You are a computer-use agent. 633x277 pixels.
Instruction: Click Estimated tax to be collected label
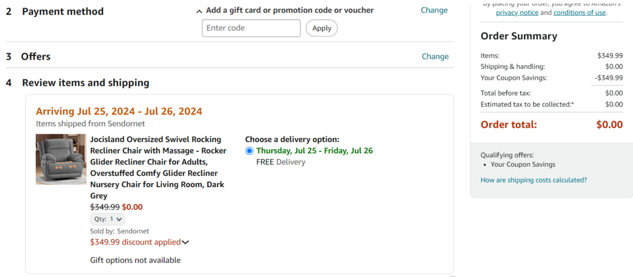[527, 104]
